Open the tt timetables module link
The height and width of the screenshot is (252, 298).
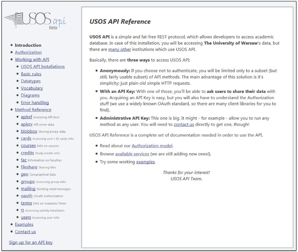[x=22, y=210]
